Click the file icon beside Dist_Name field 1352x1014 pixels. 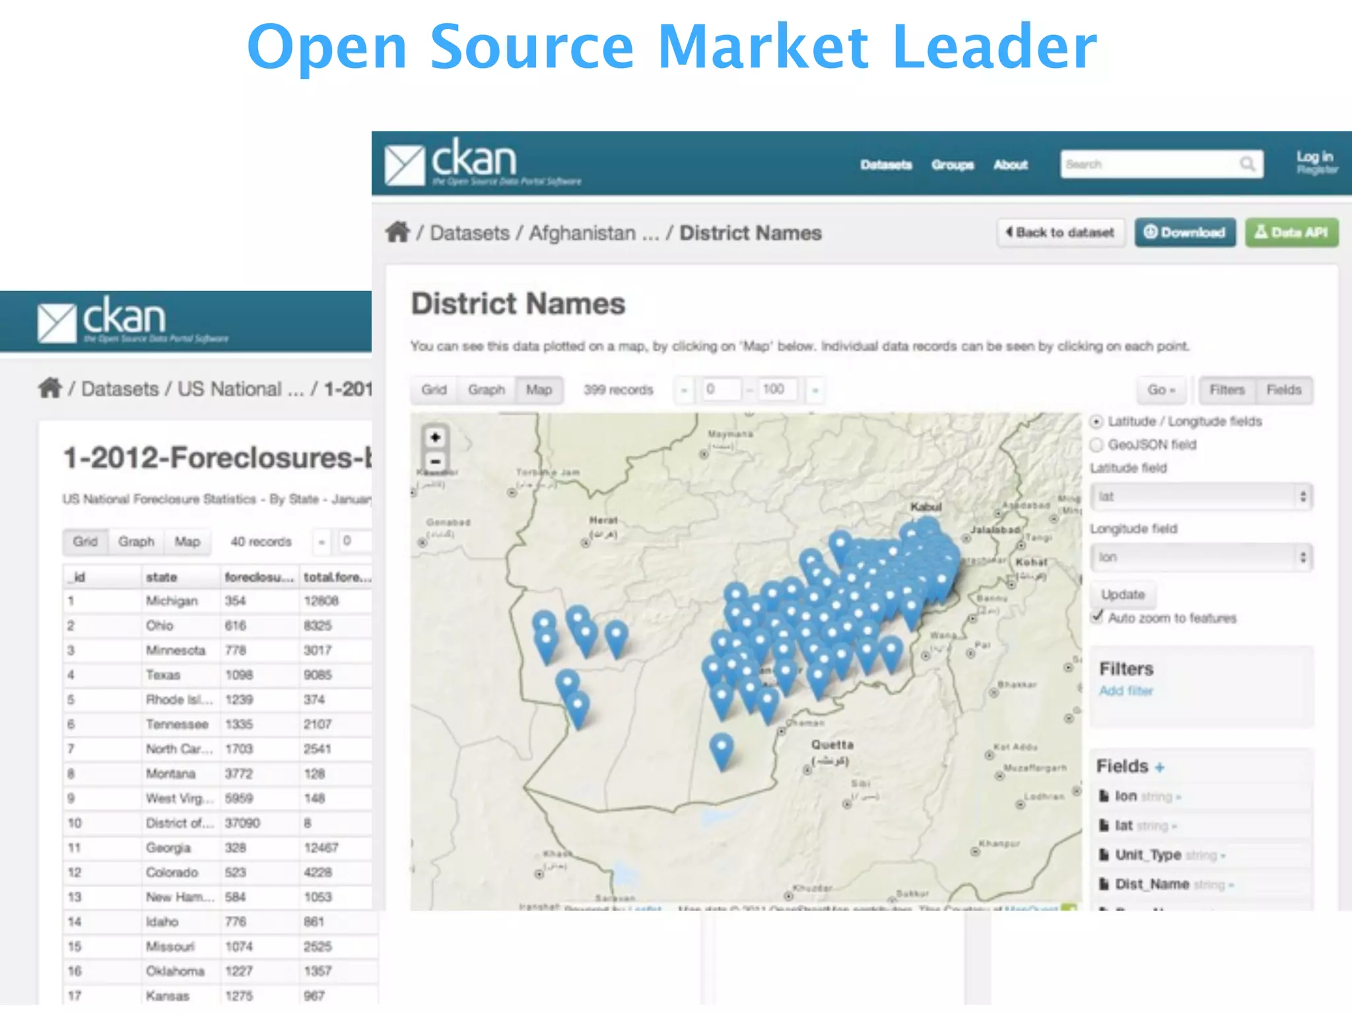pyautogui.click(x=1104, y=884)
